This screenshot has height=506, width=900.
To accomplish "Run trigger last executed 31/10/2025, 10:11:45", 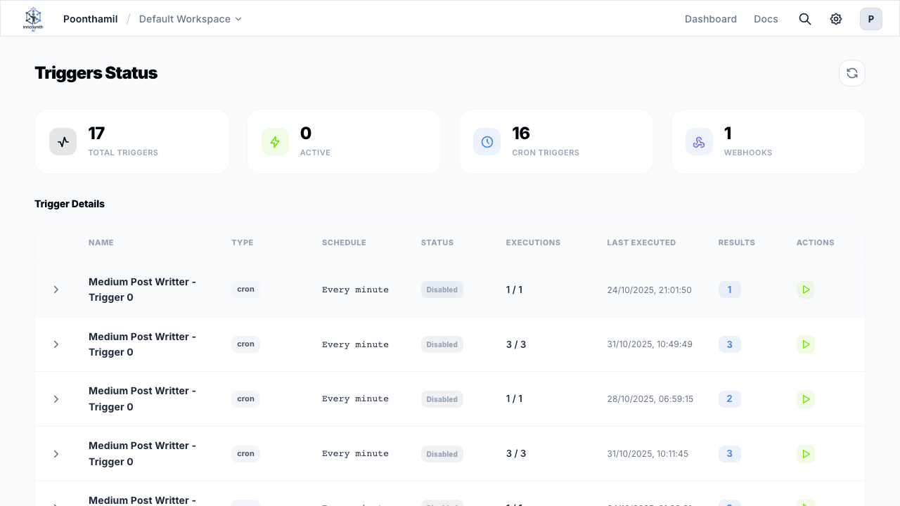I will tap(806, 454).
